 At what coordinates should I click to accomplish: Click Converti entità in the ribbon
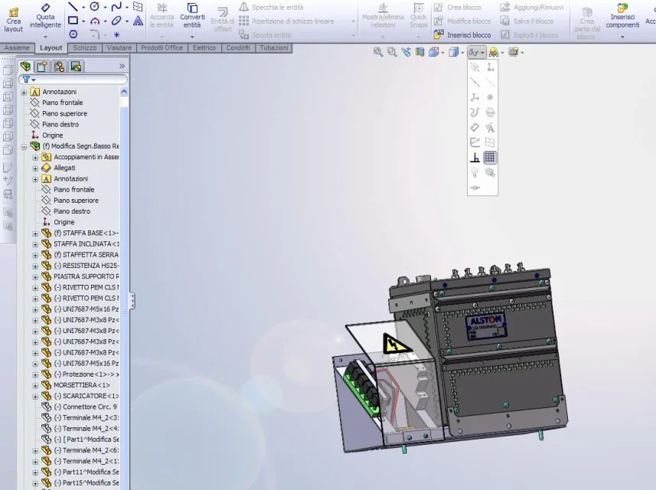pos(192,17)
